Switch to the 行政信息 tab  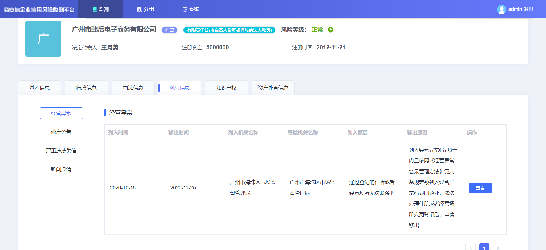pyautogui.click(x=86, y=88)
